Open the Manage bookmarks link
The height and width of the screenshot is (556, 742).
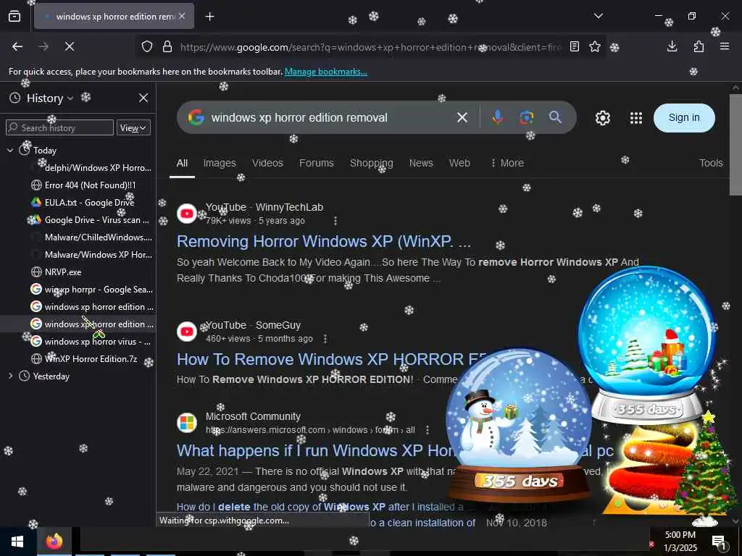coord(325,72)
